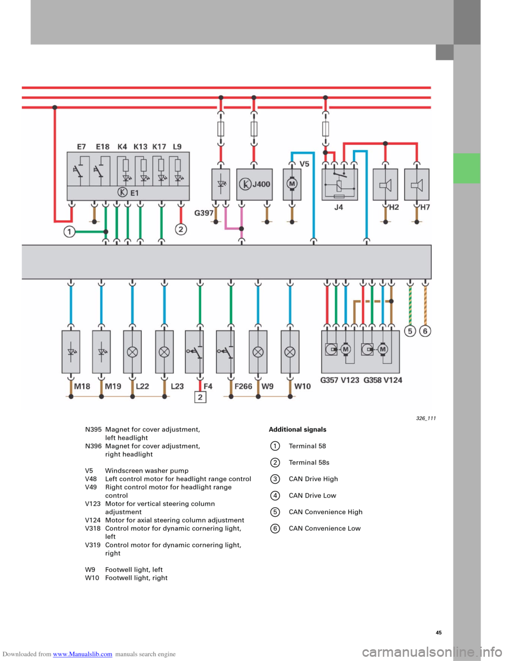Select the W10 footwell lamp symbol

point(290,352)
